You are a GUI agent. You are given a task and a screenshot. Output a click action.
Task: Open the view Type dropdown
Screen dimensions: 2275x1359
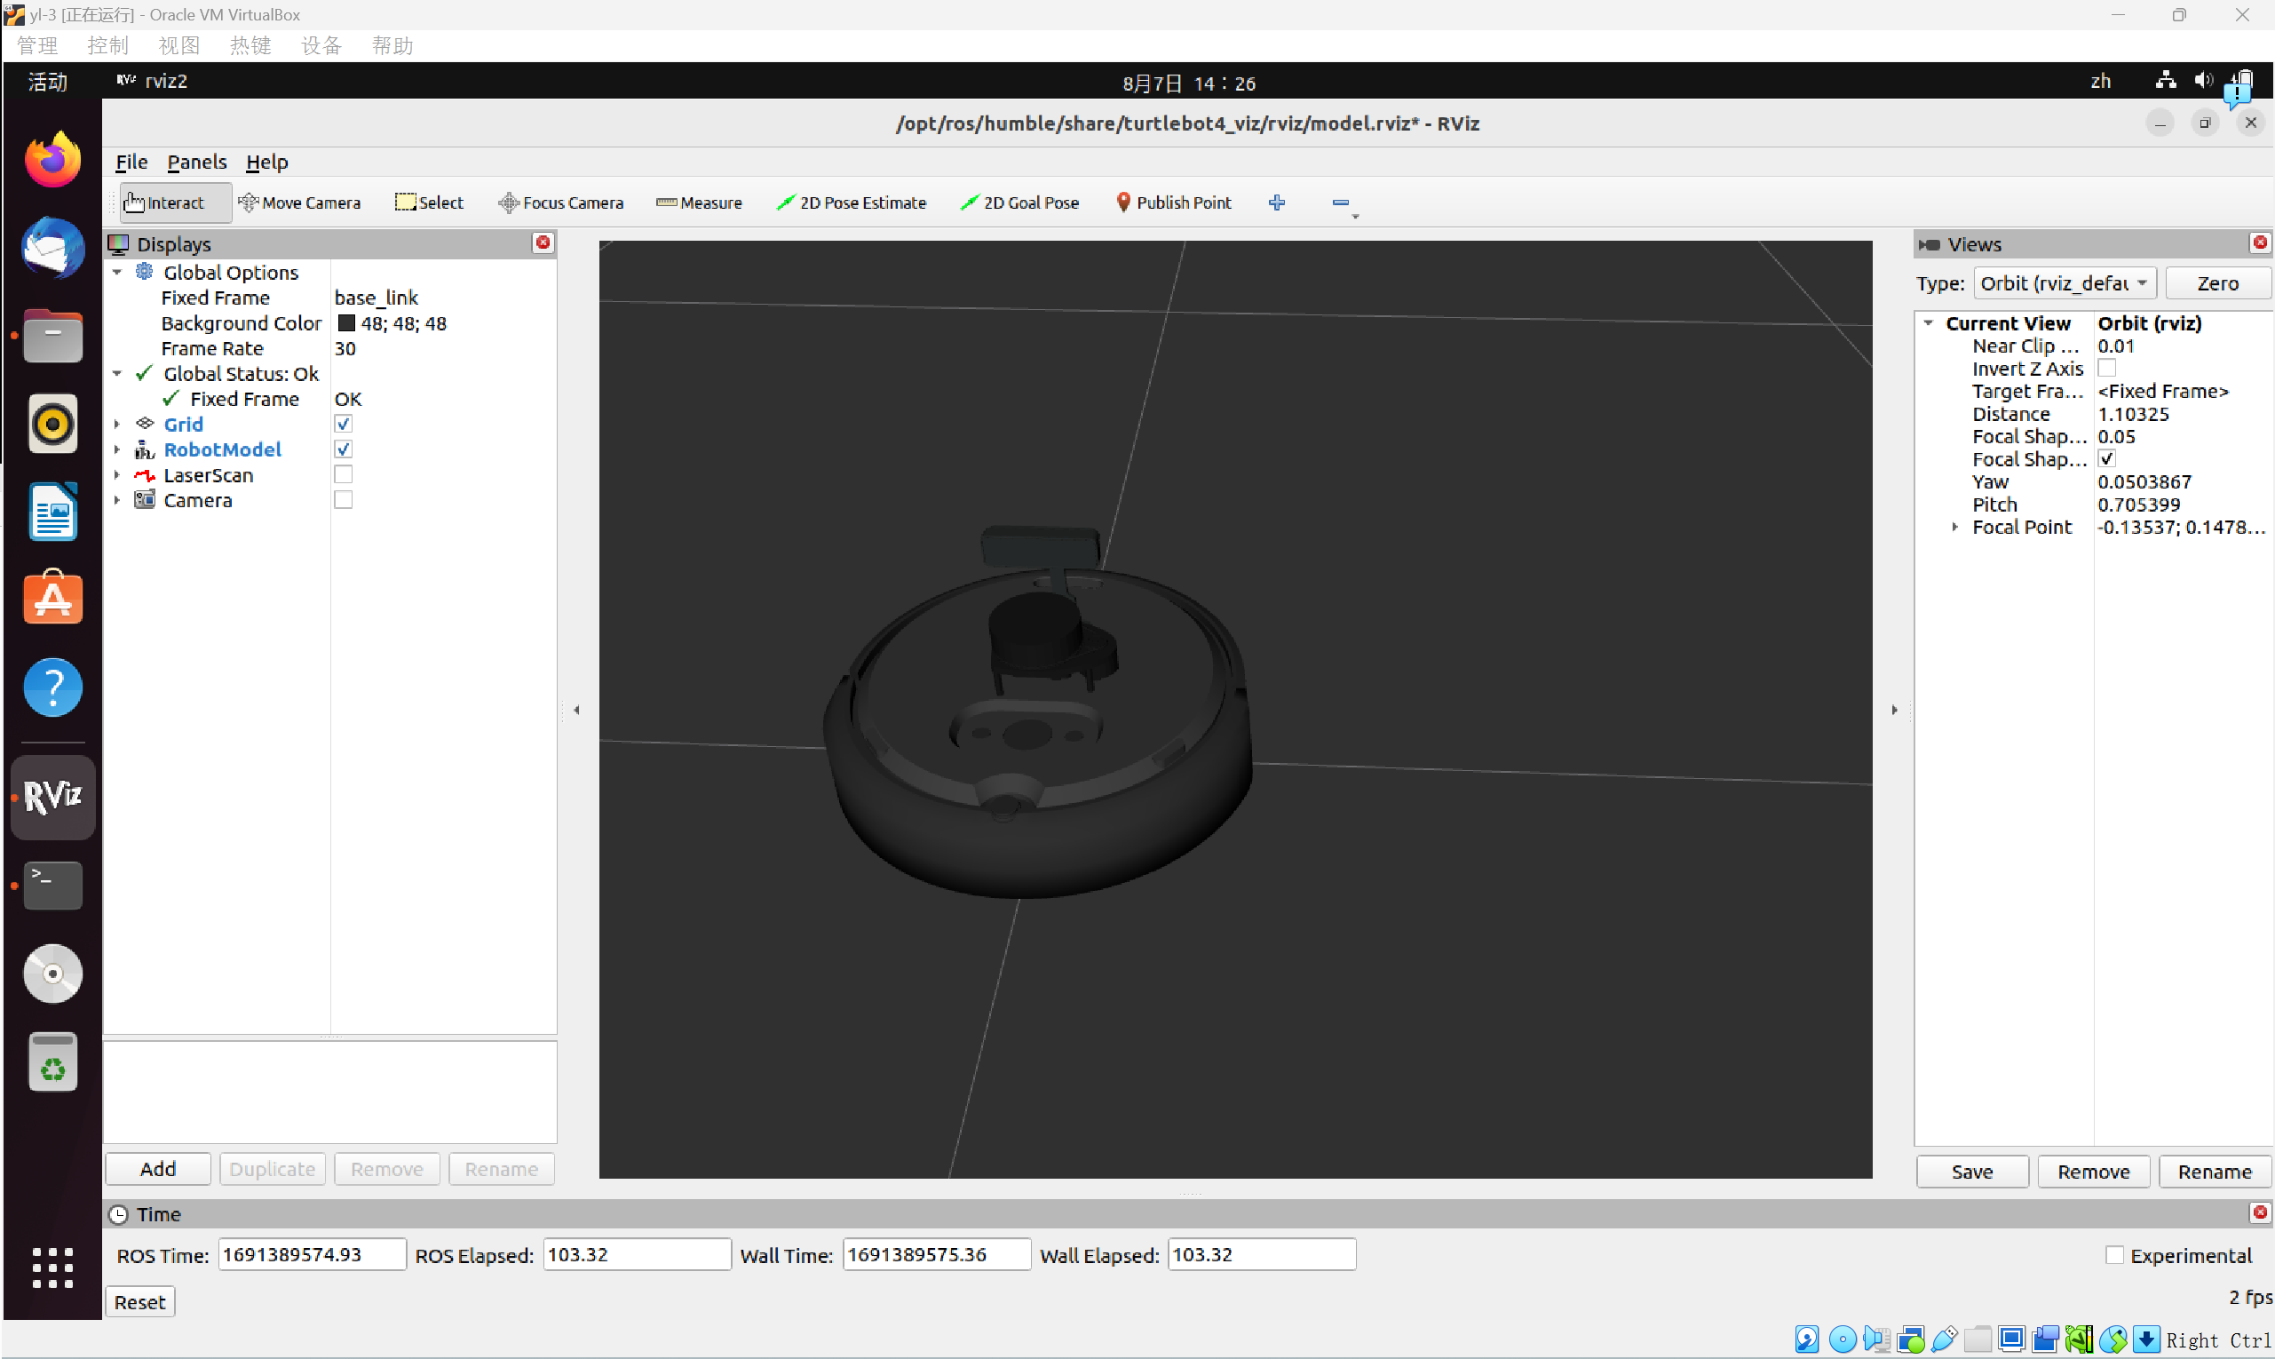click(2065, 283)
